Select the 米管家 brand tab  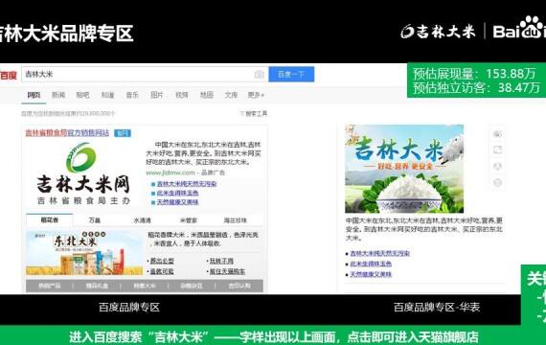tap(189, 220)
